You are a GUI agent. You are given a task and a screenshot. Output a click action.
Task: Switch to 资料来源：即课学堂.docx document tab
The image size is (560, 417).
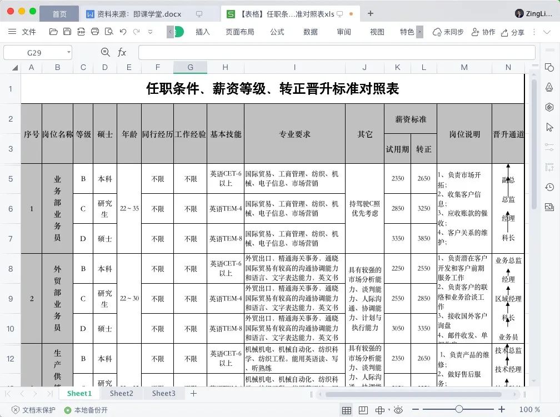pos(139,14)
